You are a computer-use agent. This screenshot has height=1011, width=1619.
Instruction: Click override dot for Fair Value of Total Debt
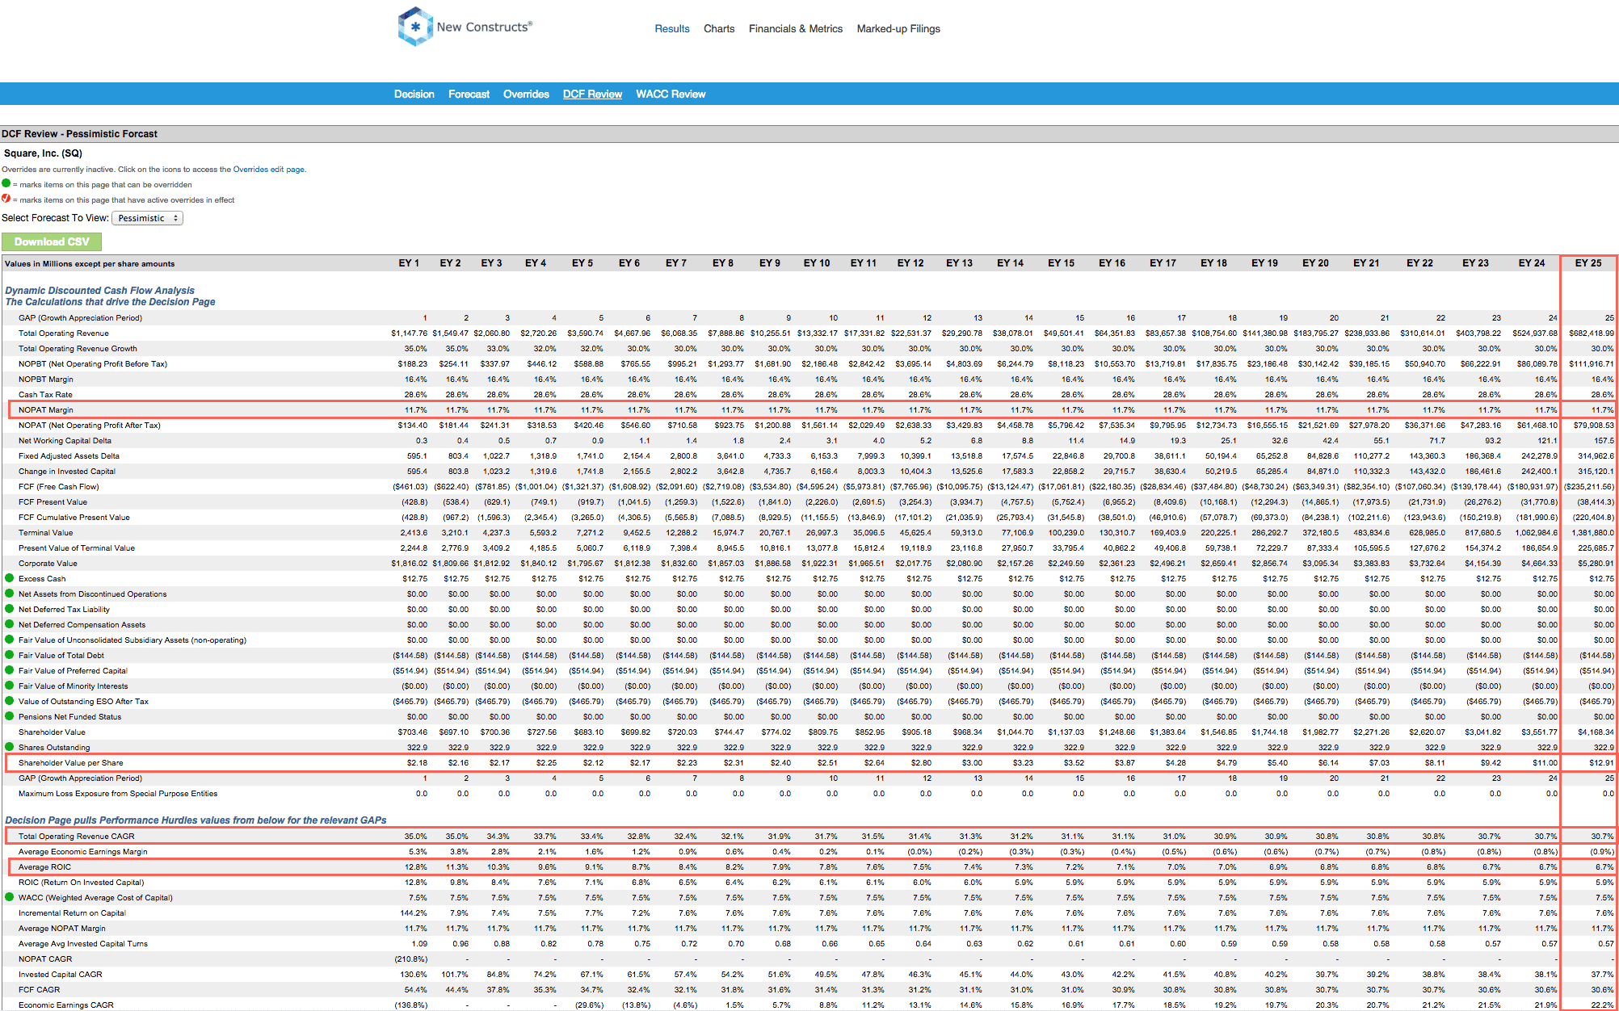[x=10, y=655]
